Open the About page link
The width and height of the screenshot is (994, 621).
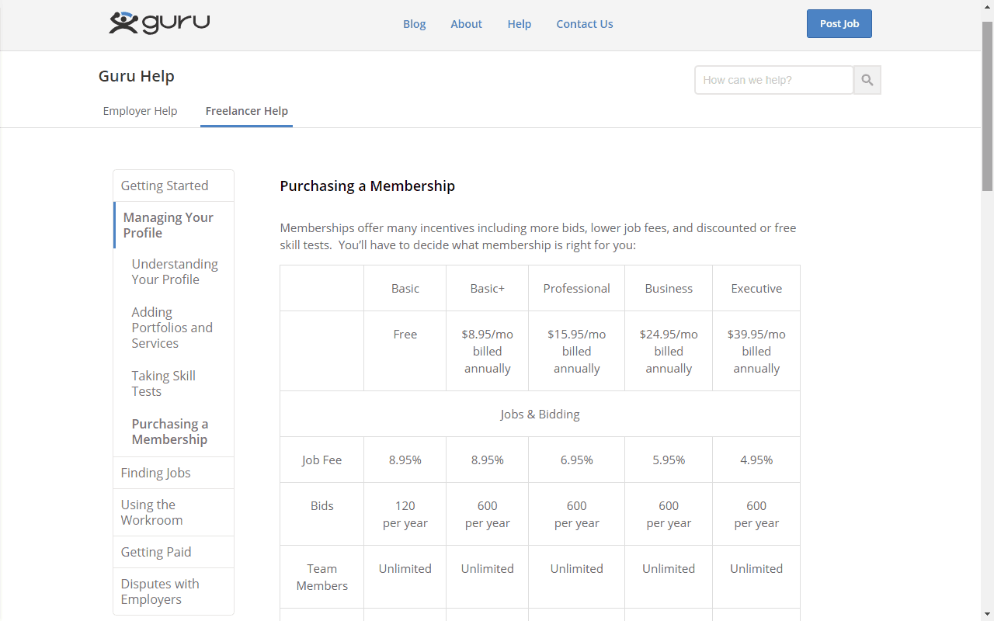[x=467, y=24]
